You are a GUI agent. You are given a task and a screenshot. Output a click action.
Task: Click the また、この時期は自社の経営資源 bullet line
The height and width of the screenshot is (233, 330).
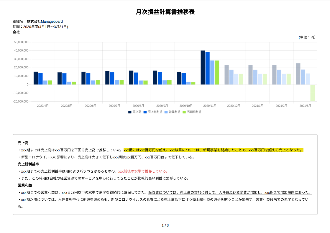[x=104, y=179]
